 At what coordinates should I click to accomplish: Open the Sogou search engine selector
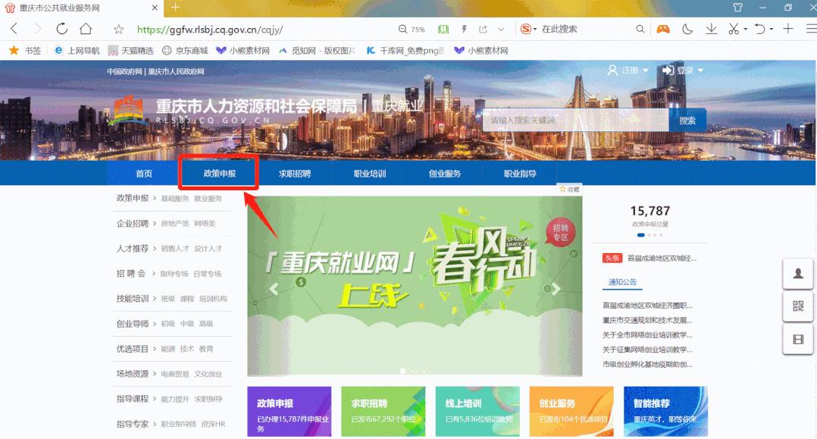[528, 30]
